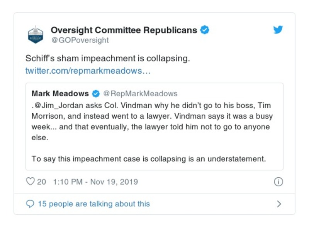The height and width of the screenshot is (234, 309).
Task: Click the "Schiff's sham impeachment is collapsing" text
Action: click(108, 59)
